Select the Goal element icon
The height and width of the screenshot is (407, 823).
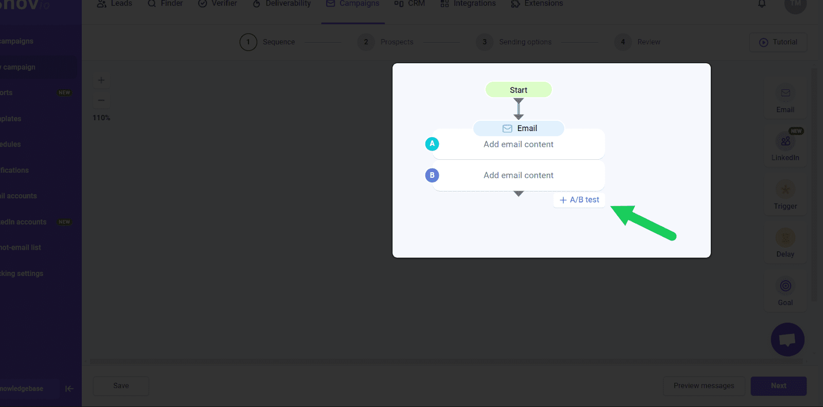785,286
